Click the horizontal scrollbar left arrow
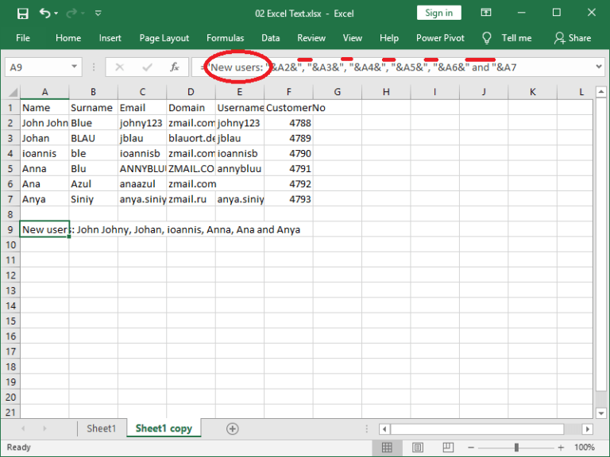Image resolution: width=610 pixels, height=457 pixels. [x=384, y=429]
